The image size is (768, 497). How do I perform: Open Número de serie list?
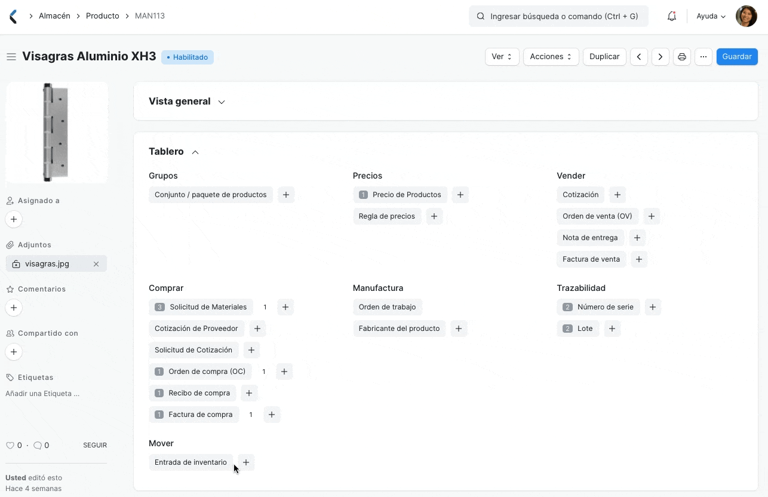[x=598, y=307]
